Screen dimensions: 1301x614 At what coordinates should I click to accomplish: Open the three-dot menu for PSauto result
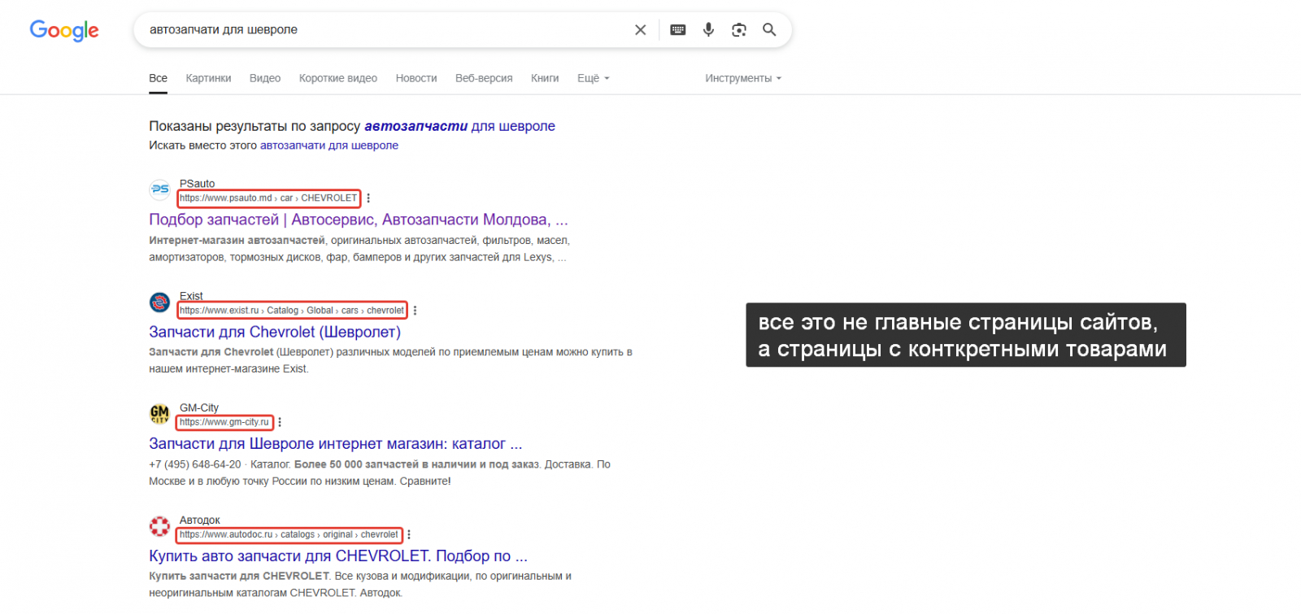coord(368,198)
